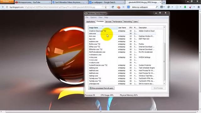Click the process list scroll up arrow

(x=164, y=27)
